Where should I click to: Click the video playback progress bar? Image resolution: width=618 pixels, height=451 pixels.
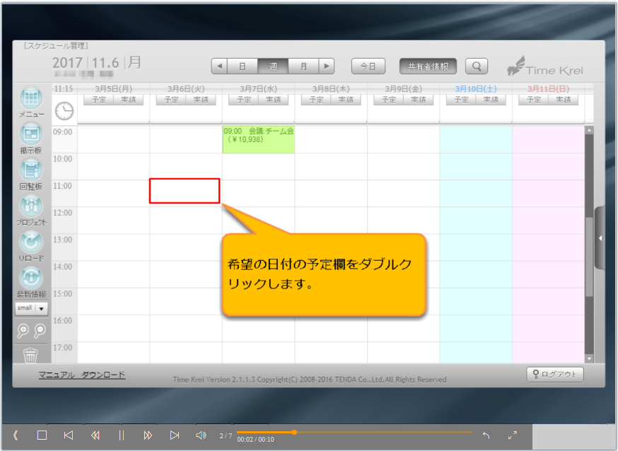[x=354, y=432]
